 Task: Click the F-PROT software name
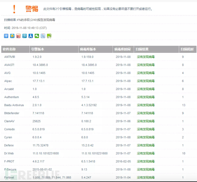[9, 161]
